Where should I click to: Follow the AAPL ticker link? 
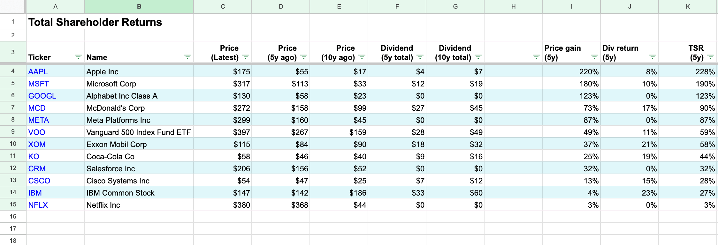[x=38, y=72]
